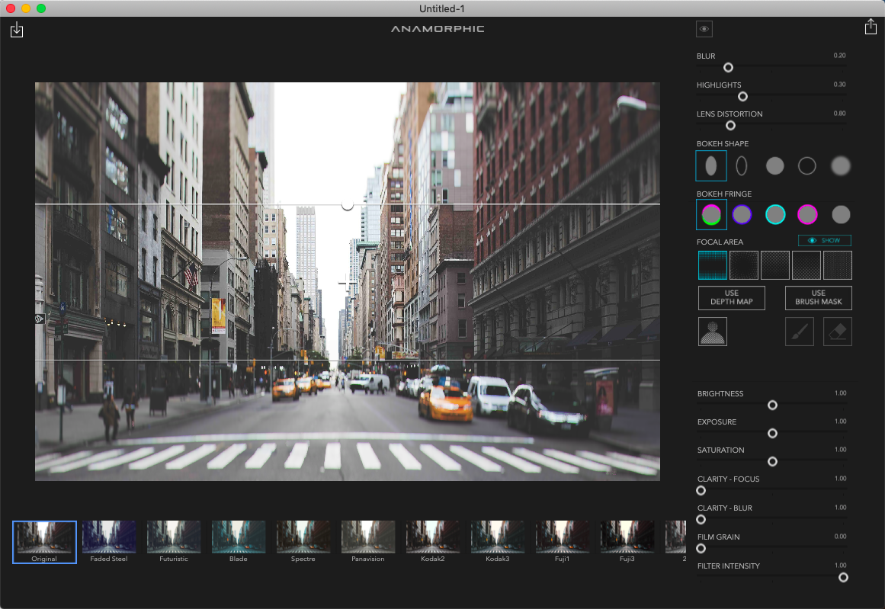Select the outlined circle bokeh shape
885x609 pixels.
(x=806, y=165)
